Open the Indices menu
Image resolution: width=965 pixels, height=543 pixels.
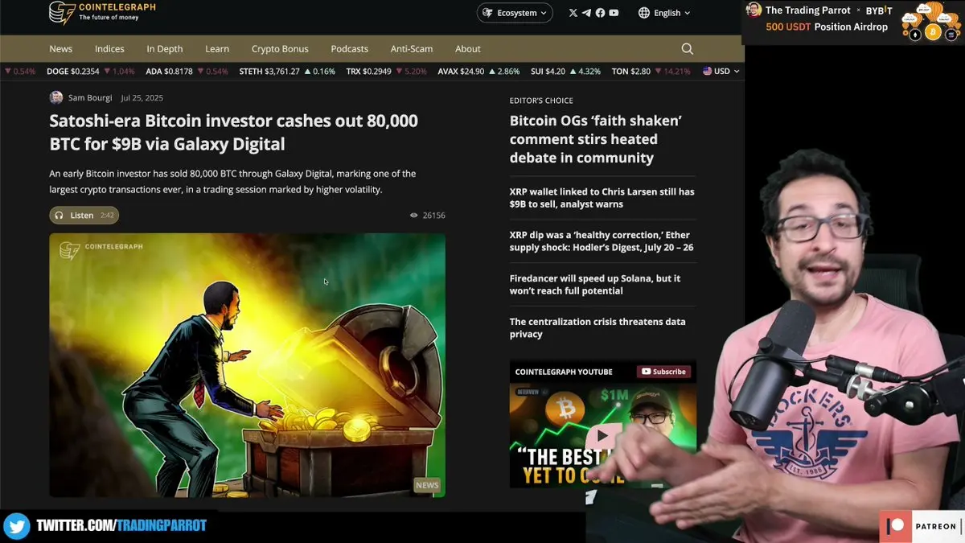coord(109,49)
